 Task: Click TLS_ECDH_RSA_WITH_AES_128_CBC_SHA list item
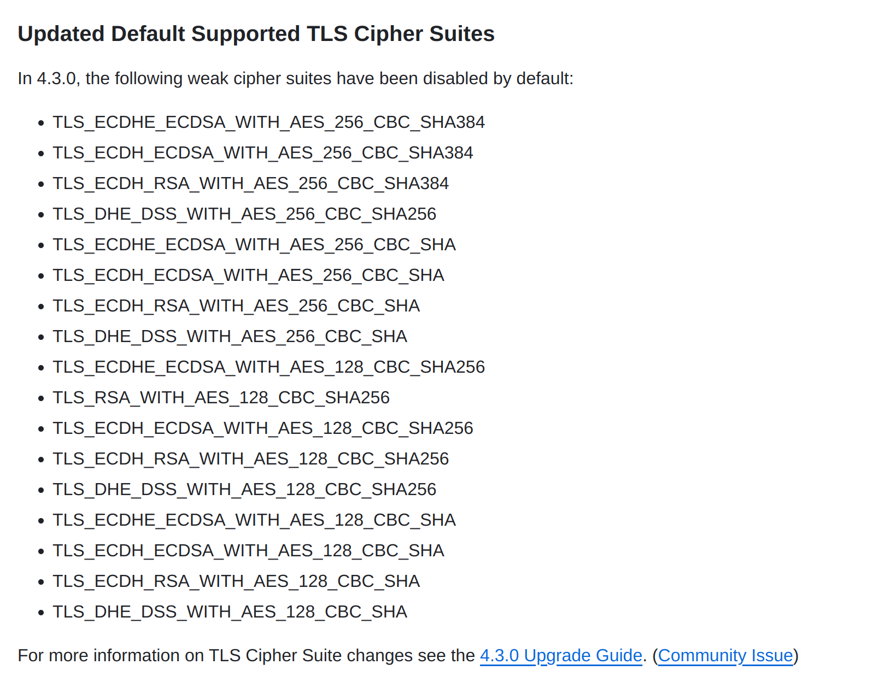(x=236, y=581)
